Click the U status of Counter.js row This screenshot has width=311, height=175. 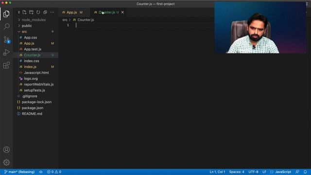53,55
